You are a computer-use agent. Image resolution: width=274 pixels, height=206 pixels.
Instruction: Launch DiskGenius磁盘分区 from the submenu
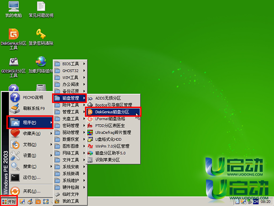[x=113, y=112]
